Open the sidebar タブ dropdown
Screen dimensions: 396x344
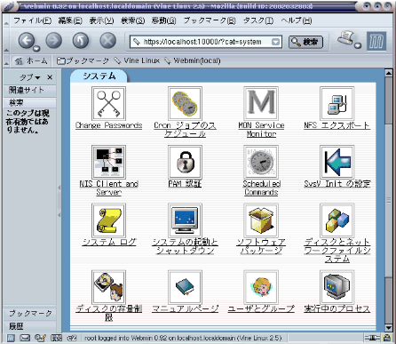click(x=30, y=77)
